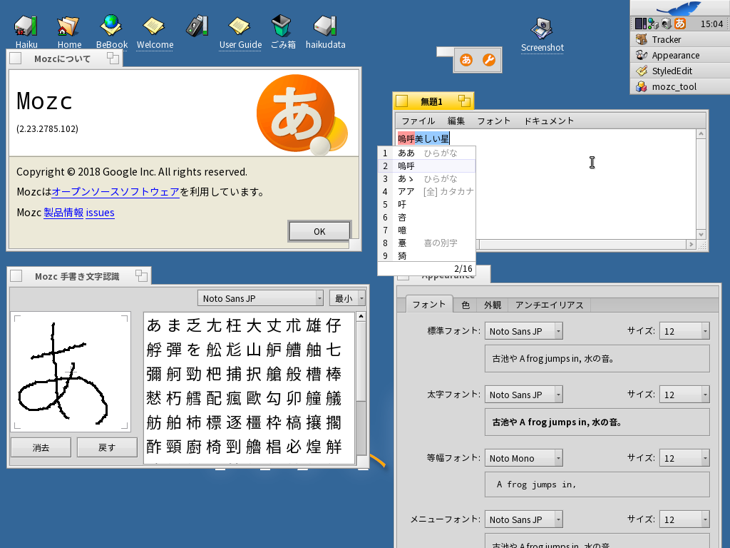Click the Mozc あ input mode icon in floating palette
730x548 pixels.
click(466, 60)
